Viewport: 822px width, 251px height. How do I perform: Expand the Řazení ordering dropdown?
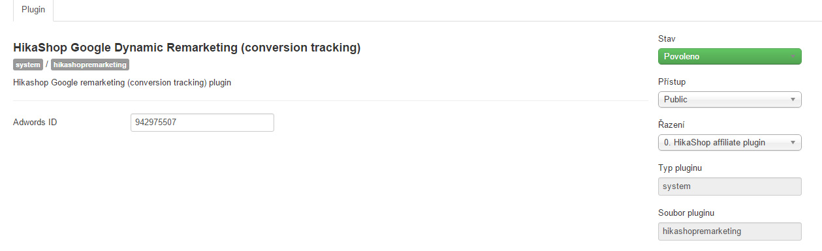pyautogui.click(x=729, y=142)
